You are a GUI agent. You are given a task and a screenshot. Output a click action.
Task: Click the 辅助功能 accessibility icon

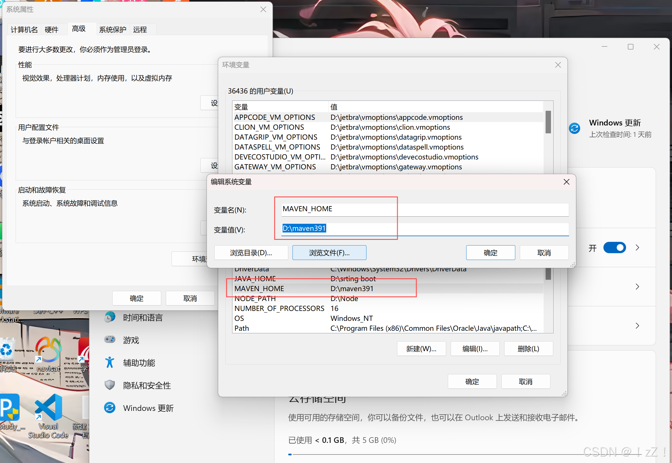[x=110, y=362]
